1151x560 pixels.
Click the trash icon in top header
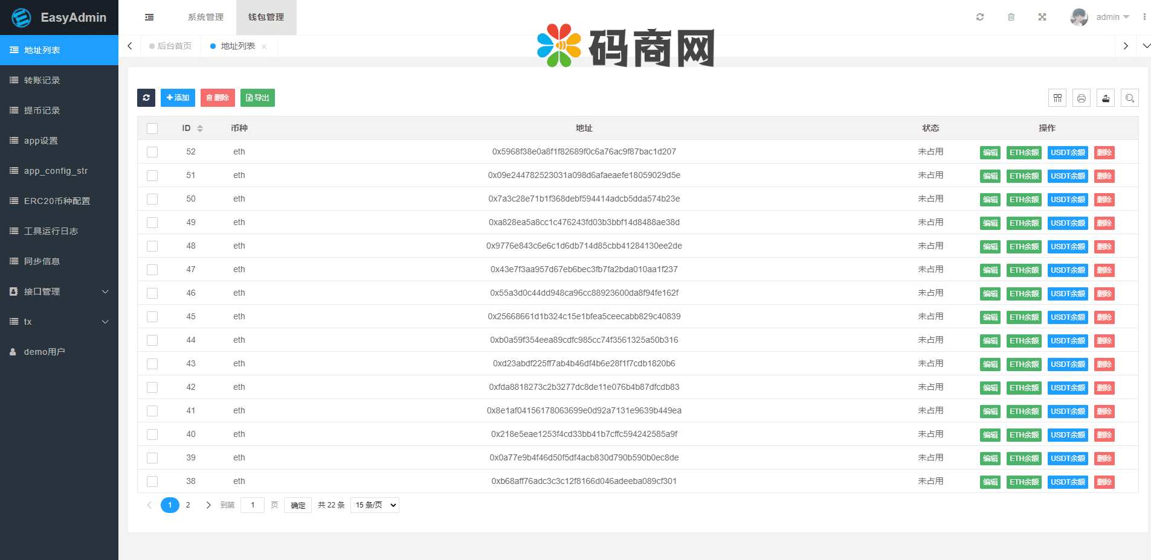coord(1011,17)
